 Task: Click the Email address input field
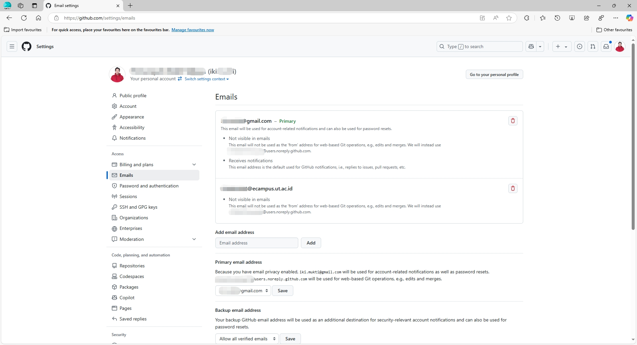[x=256, y=243]
